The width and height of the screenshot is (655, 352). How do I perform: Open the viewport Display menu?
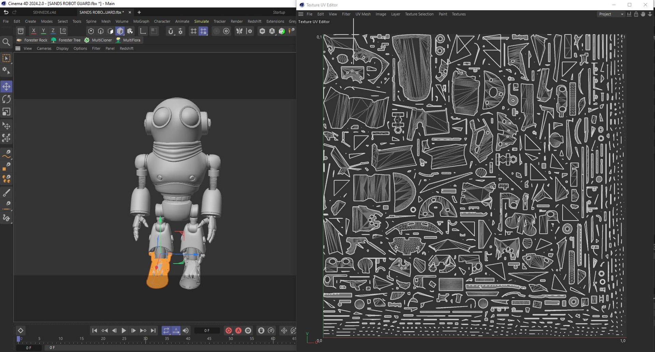click(x=62, y=48)
